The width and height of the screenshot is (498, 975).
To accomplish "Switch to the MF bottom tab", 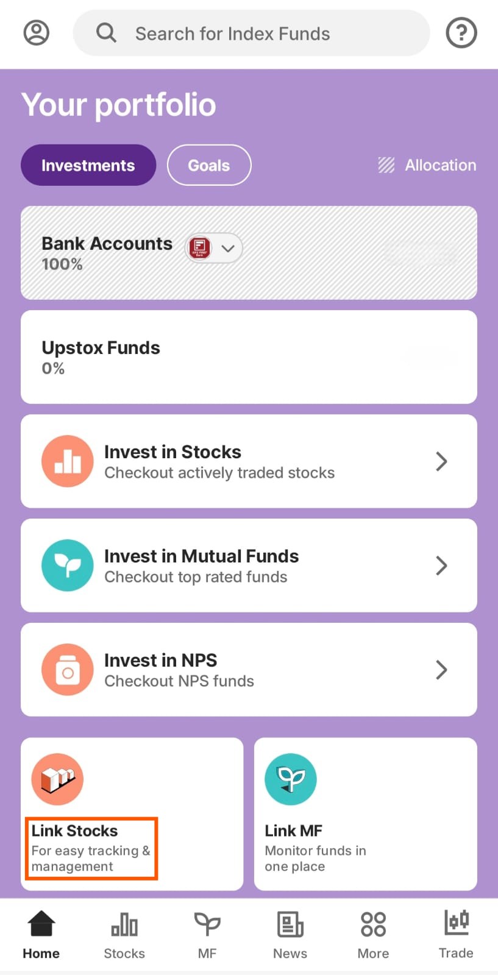I will point(207,934).
